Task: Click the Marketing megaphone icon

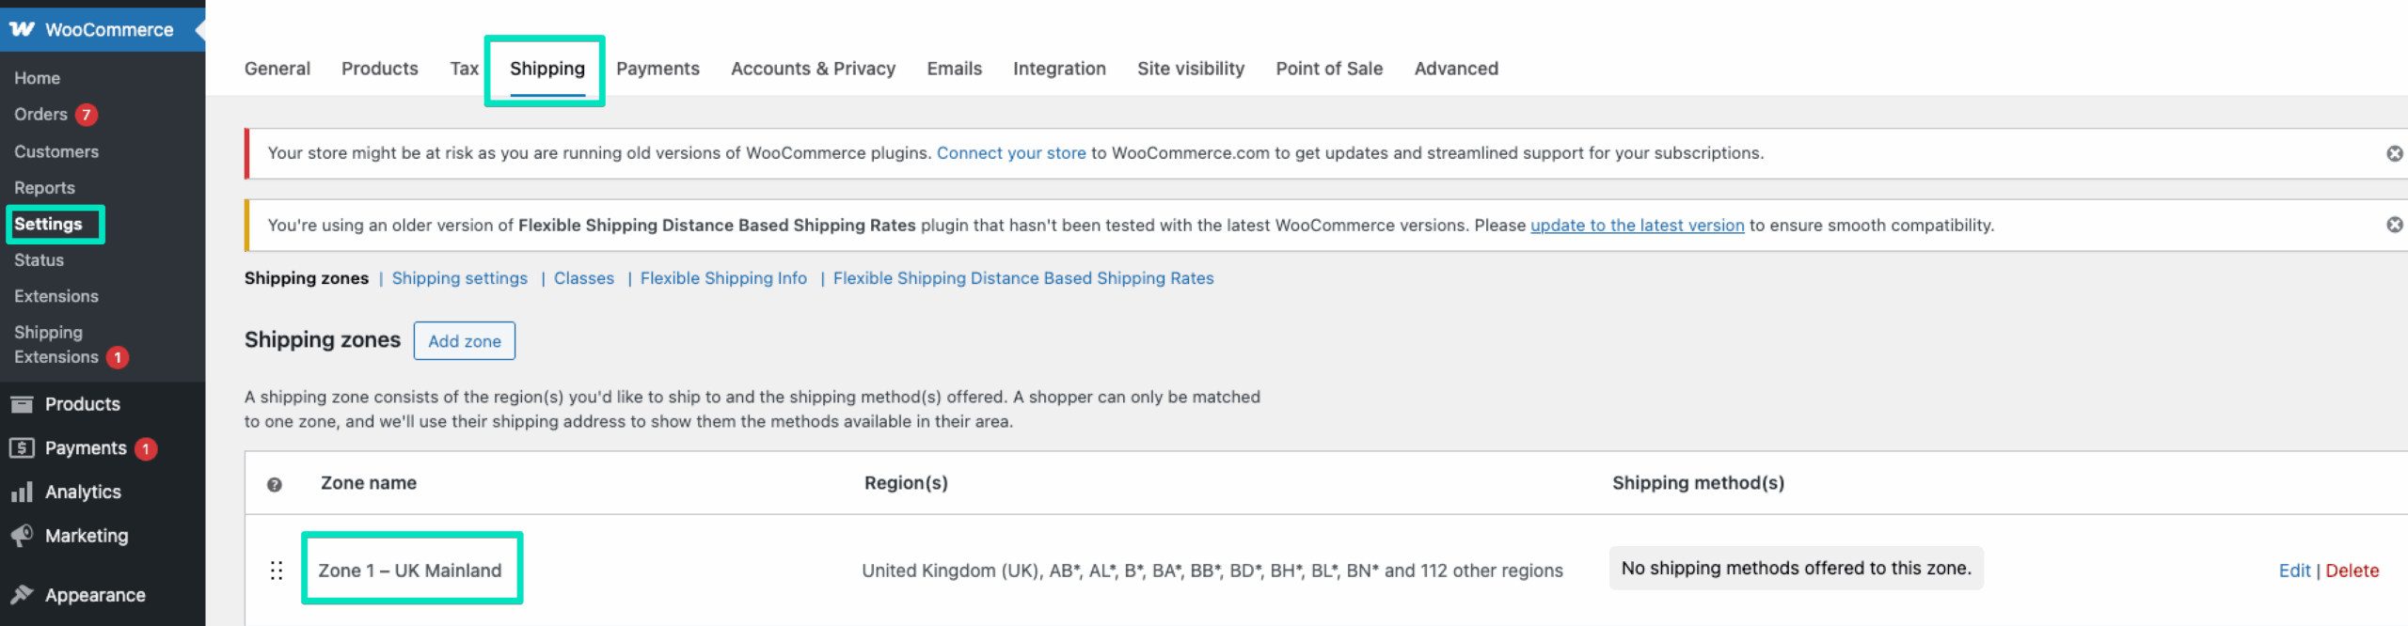Action: click(22, 536)
